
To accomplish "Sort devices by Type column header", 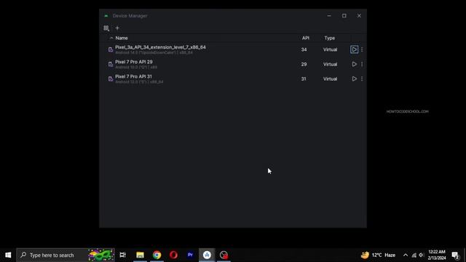I will click(x=330, y=38).
